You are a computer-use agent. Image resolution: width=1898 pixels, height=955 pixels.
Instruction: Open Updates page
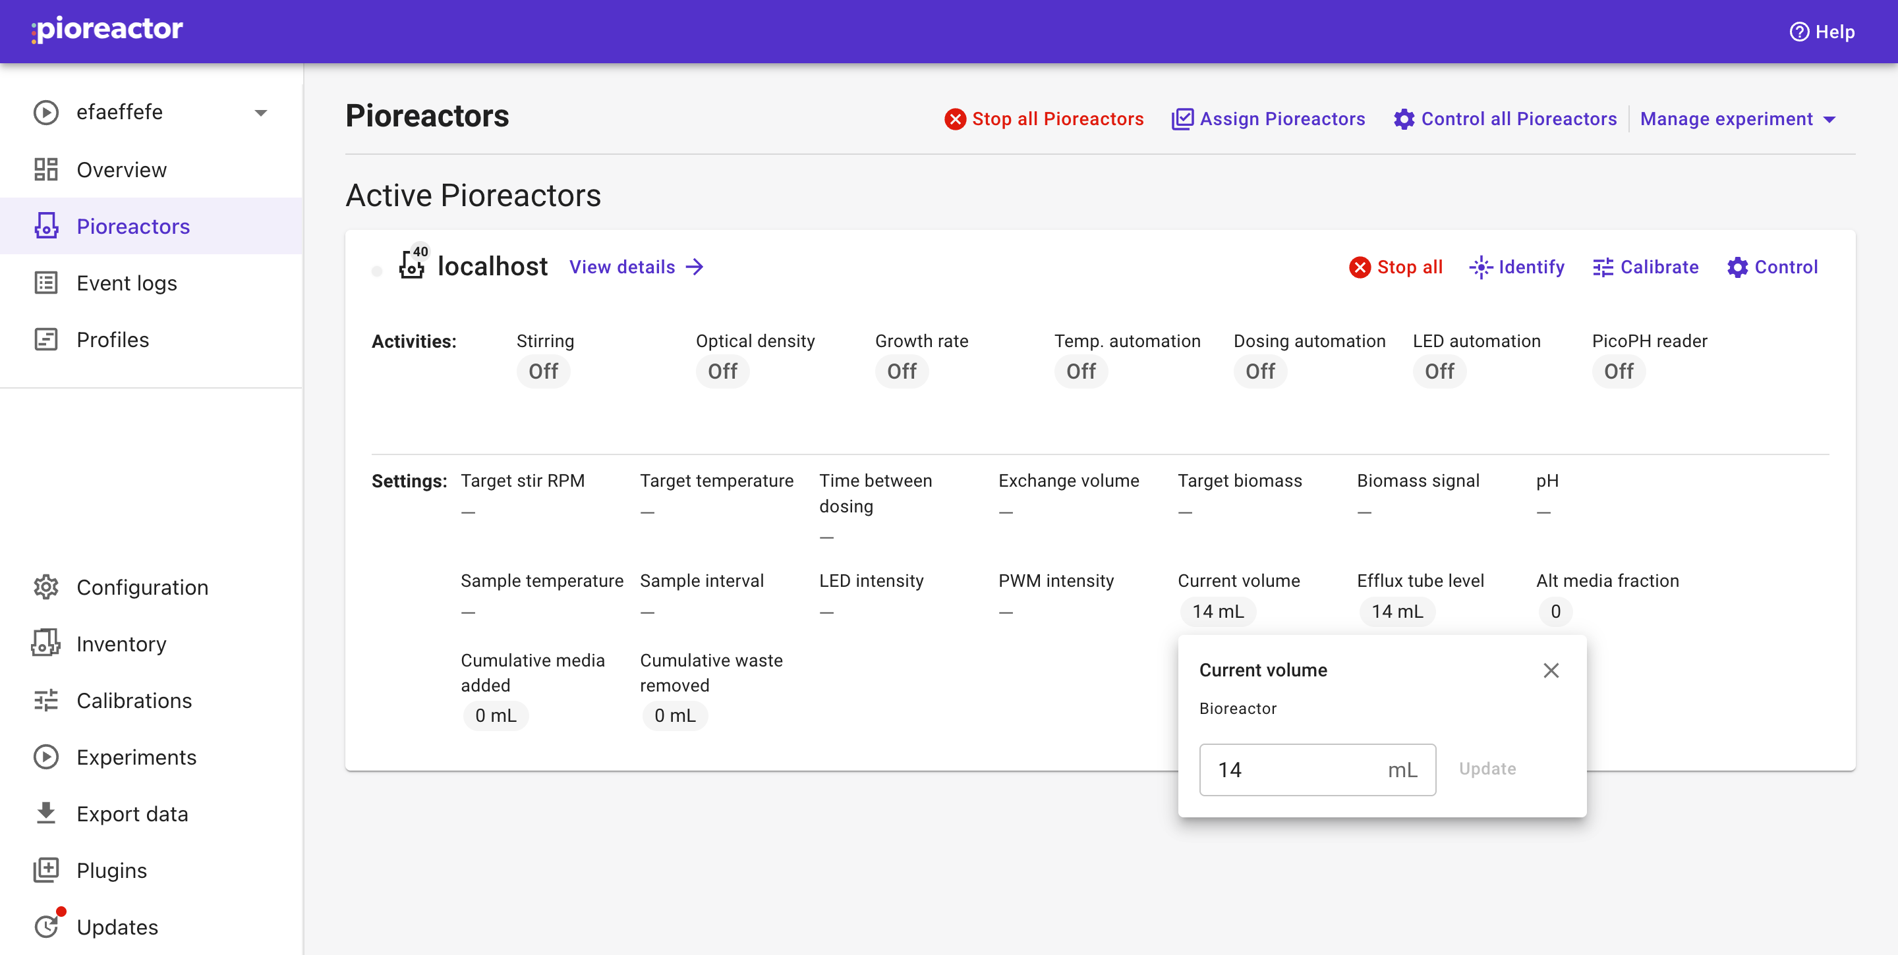point(117,927)
